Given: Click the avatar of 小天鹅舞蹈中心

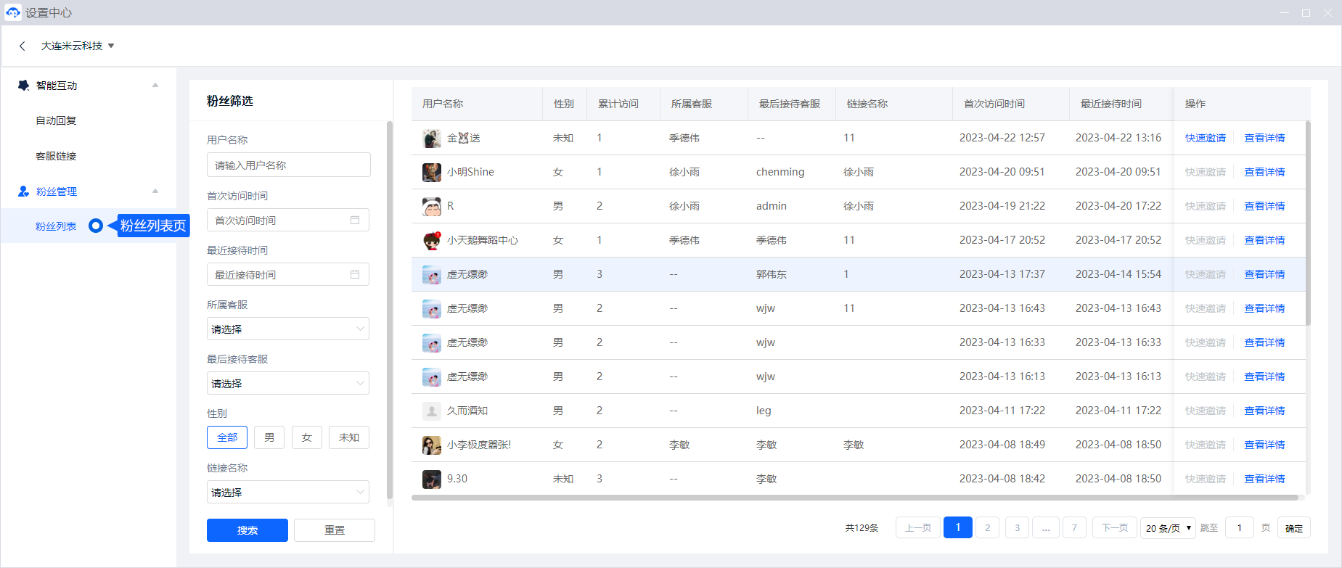Looking at the screenshot, I should click(432, 240).
